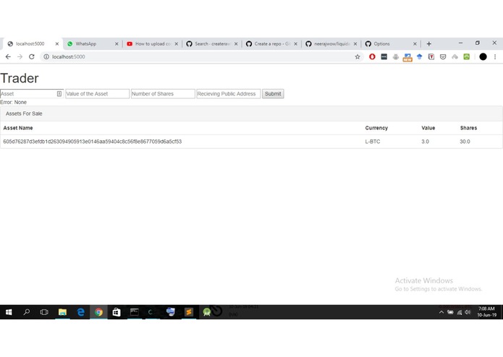Switch to the Create a repo tab
Screen dimensions: 503x357
pyautogui.click(x=271, y=44)
